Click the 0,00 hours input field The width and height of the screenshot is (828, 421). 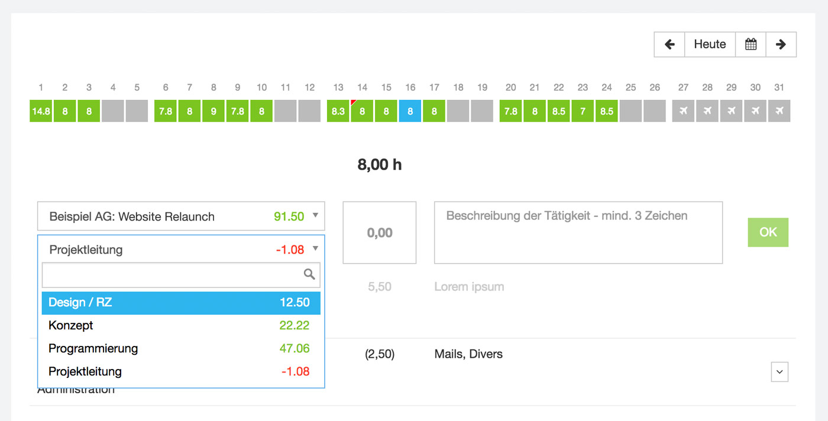[x=380, y=233]
